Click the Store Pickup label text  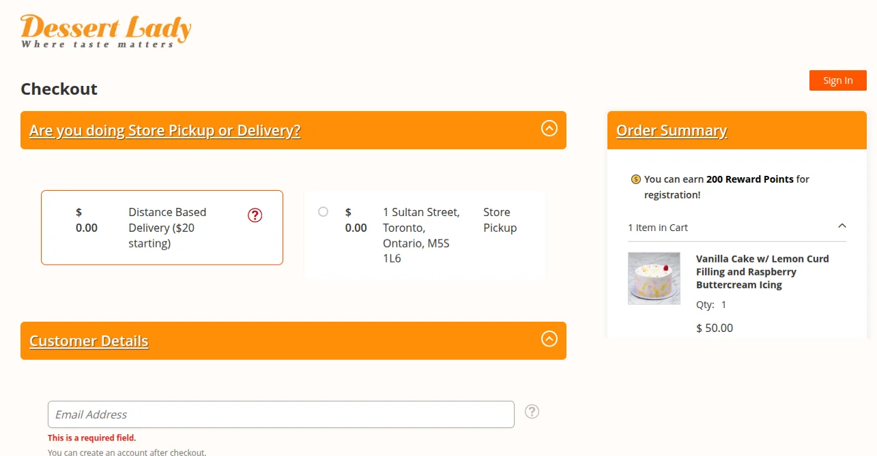point(500,220)
